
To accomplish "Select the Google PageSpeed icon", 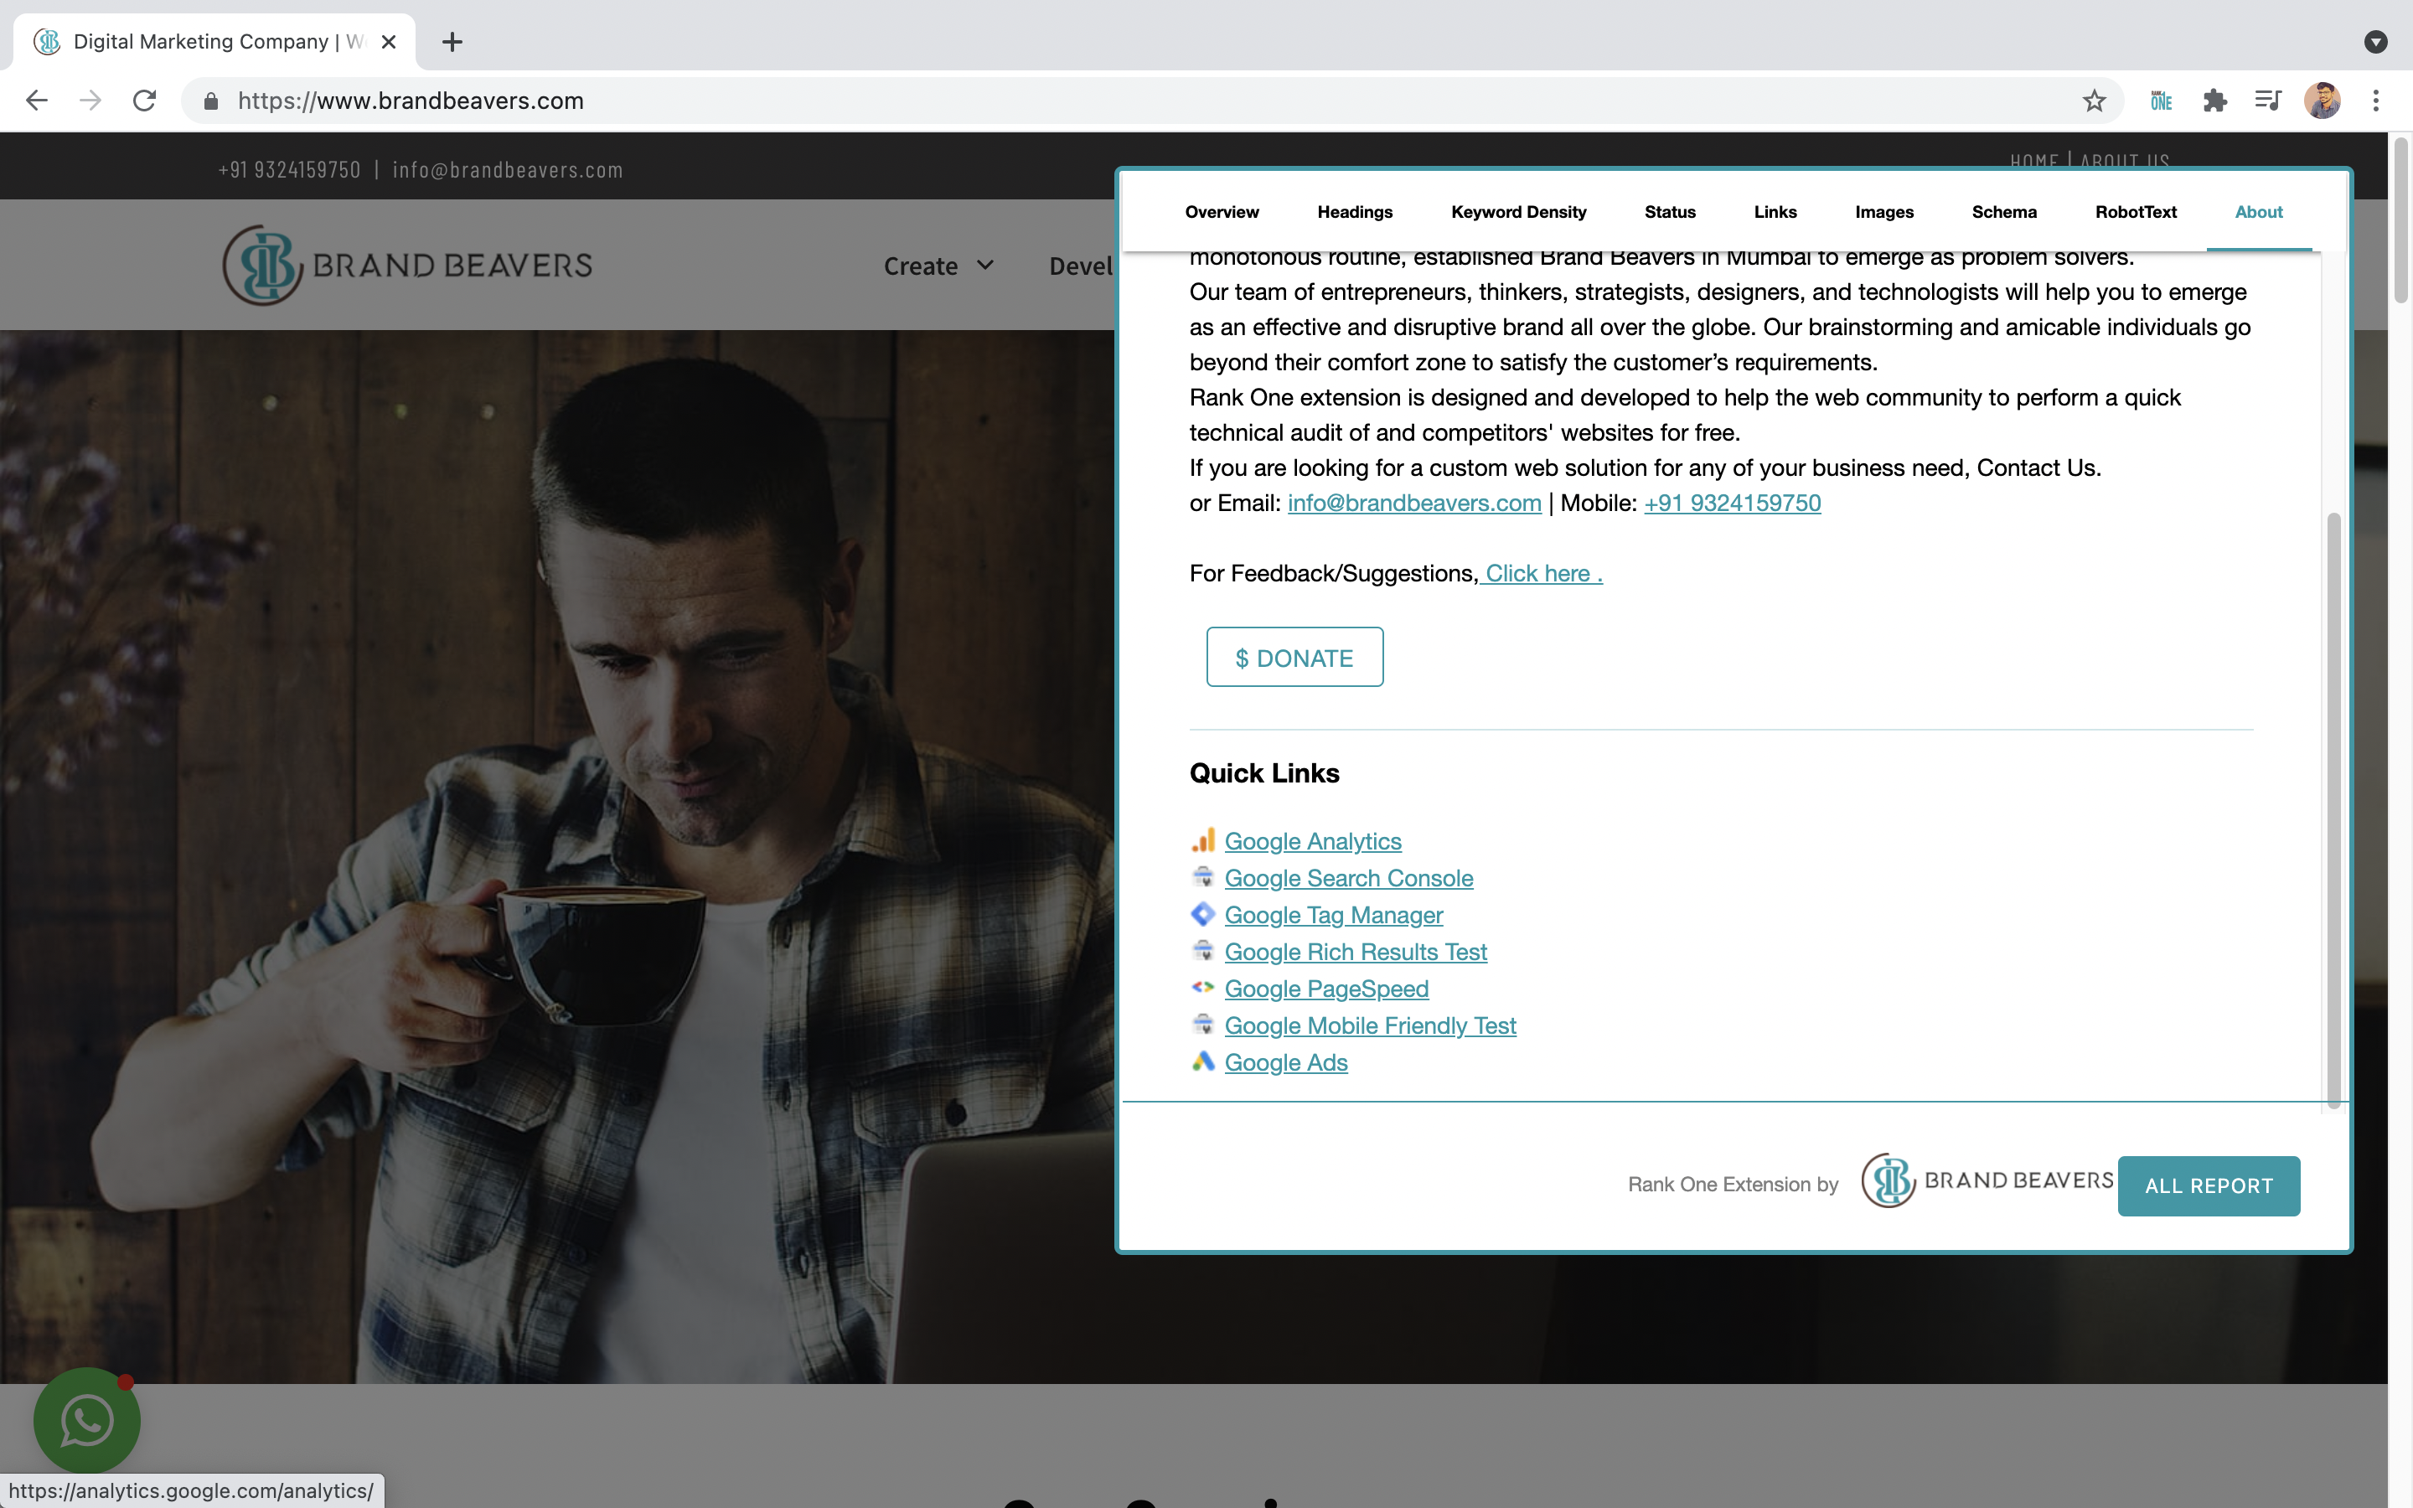I will point(1203,988).
